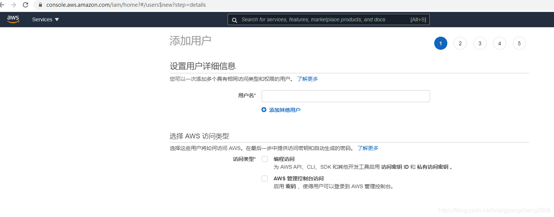Enable the AWS 管理控制台访问 checkbox

(x=265, y=178)
